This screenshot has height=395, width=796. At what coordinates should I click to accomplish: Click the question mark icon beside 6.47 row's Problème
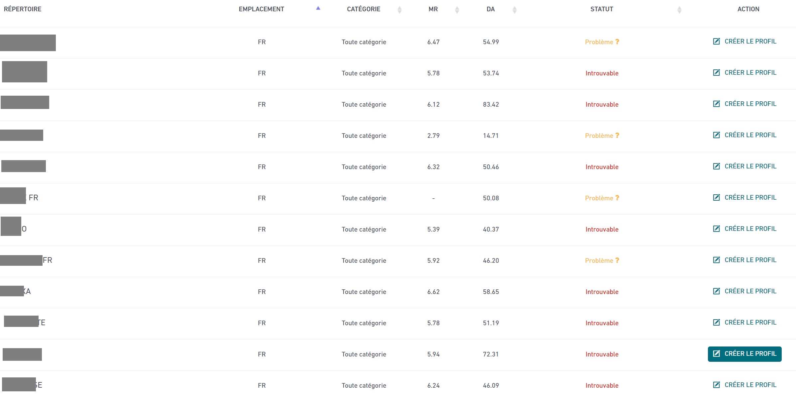tap(617, 42)
